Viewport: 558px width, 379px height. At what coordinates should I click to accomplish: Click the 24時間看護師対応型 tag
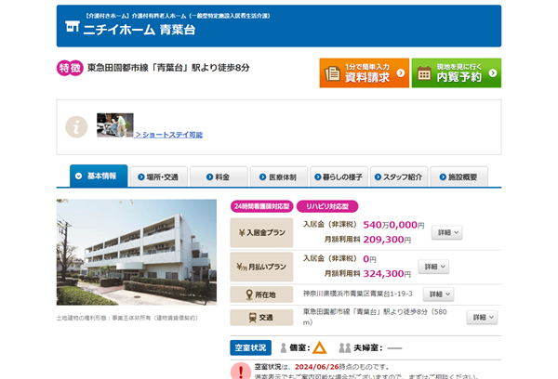tap(262, 206)
